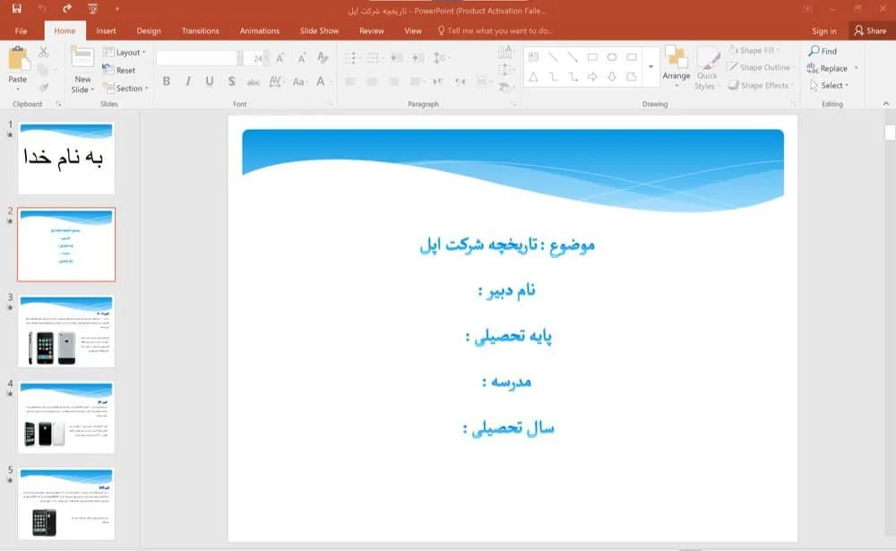Open Line Spacing options
The height and width of the screenshot is (551, 896).
point(440,57)
